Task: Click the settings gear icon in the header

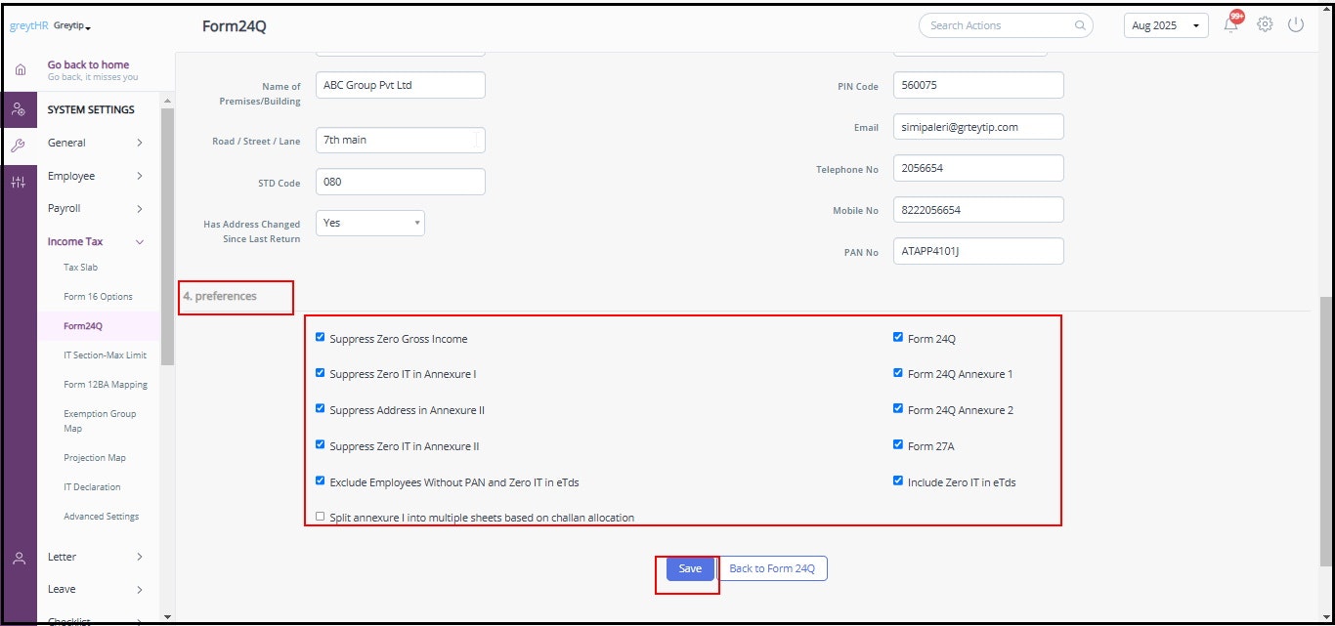Action: coord(1265,25)
